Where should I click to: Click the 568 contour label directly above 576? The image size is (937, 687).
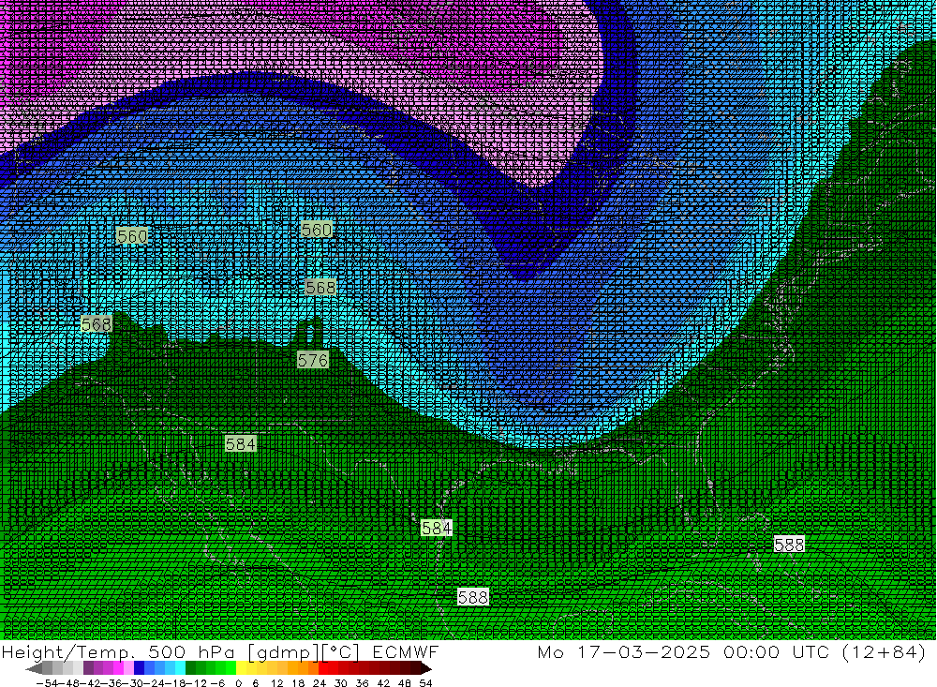(x=320, y=288)
